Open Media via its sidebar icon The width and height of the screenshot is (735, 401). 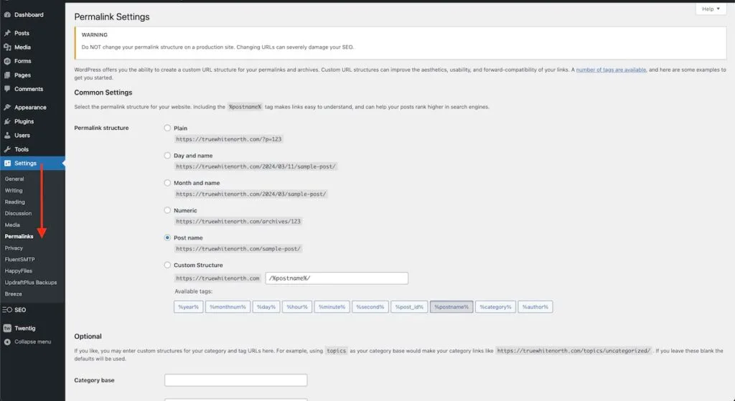pyautogui.click(x=7, y=47)
